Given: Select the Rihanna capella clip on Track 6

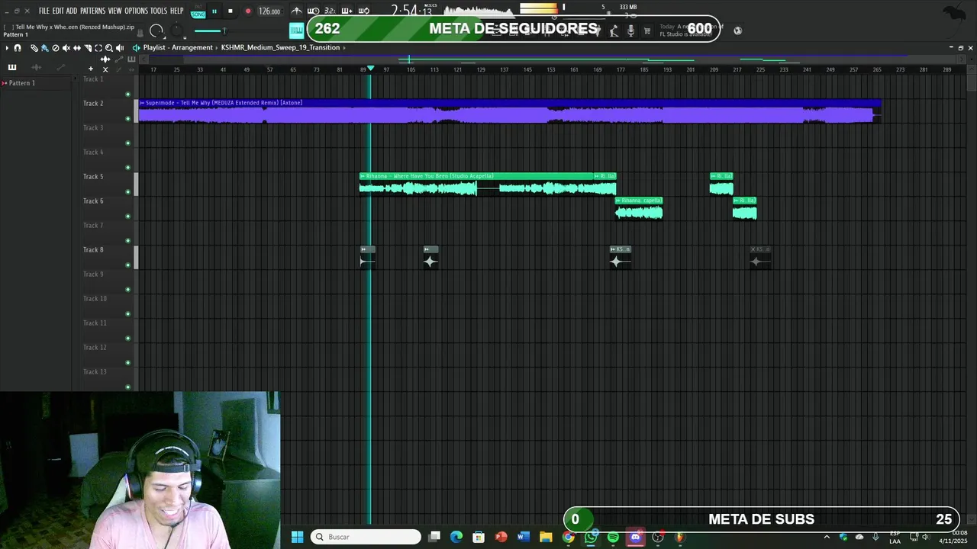Looking at the screenshot, I should coord(639,209).
